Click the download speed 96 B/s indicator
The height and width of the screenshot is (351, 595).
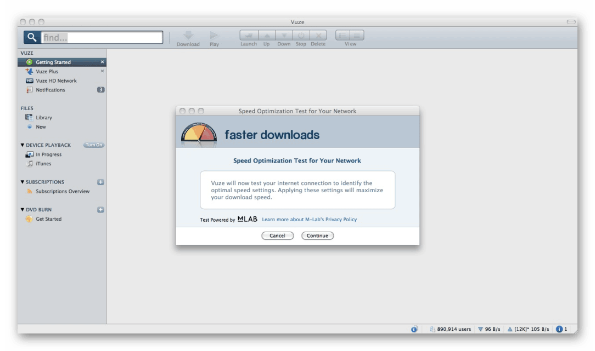pos(489,329)
